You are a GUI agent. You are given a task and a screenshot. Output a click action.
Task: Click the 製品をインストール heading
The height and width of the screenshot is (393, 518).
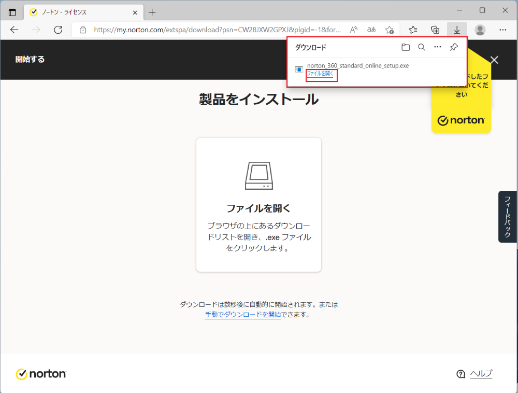click(258, 100)
